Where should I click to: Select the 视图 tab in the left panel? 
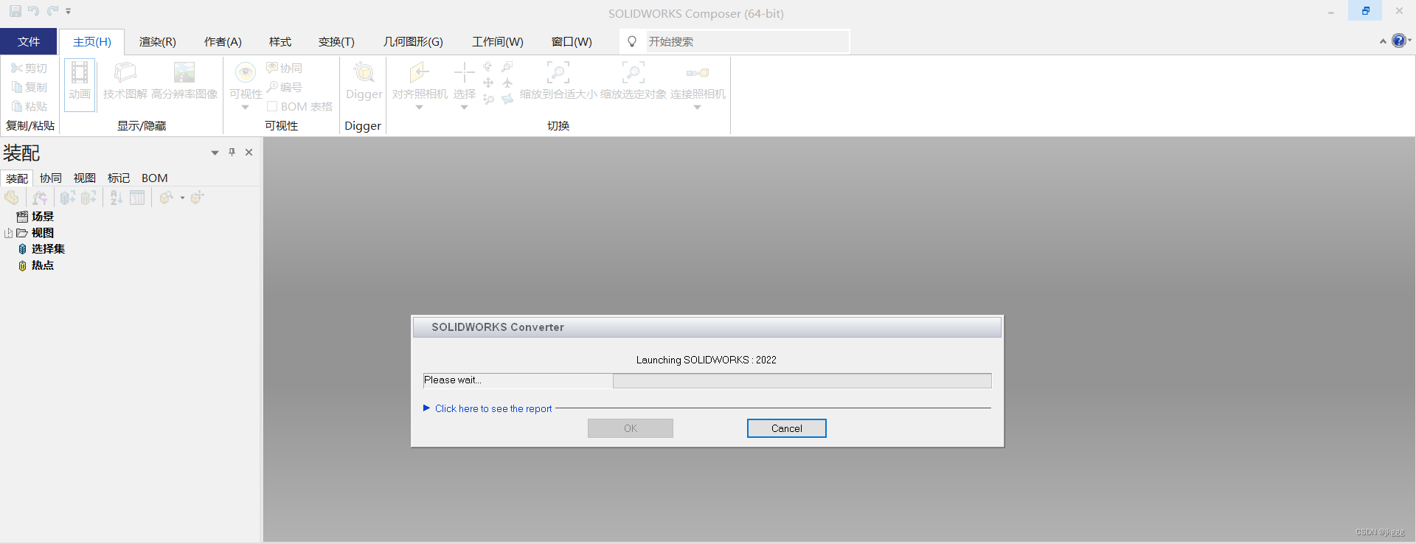(85, 178)
